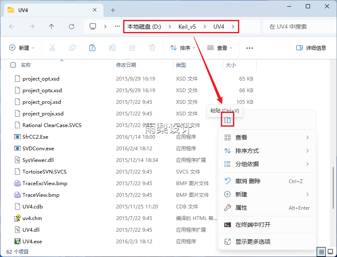
Task: Open the 排序方式 submenu
Action: (x=267, y=151)
